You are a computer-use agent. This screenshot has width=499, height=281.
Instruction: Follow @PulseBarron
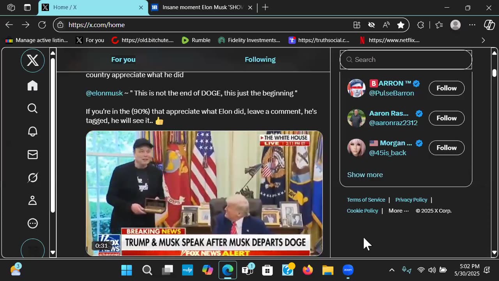pyautogui.click(x=446, y=88)
